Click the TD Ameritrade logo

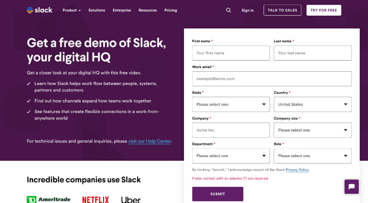[48, 199]
